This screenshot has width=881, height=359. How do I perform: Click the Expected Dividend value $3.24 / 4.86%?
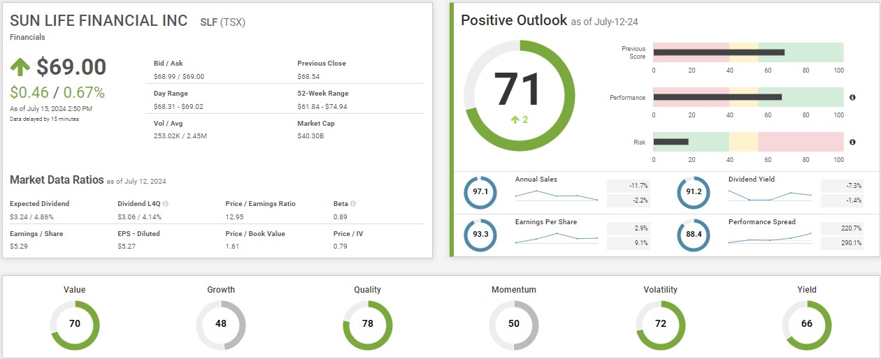point(32,217)
